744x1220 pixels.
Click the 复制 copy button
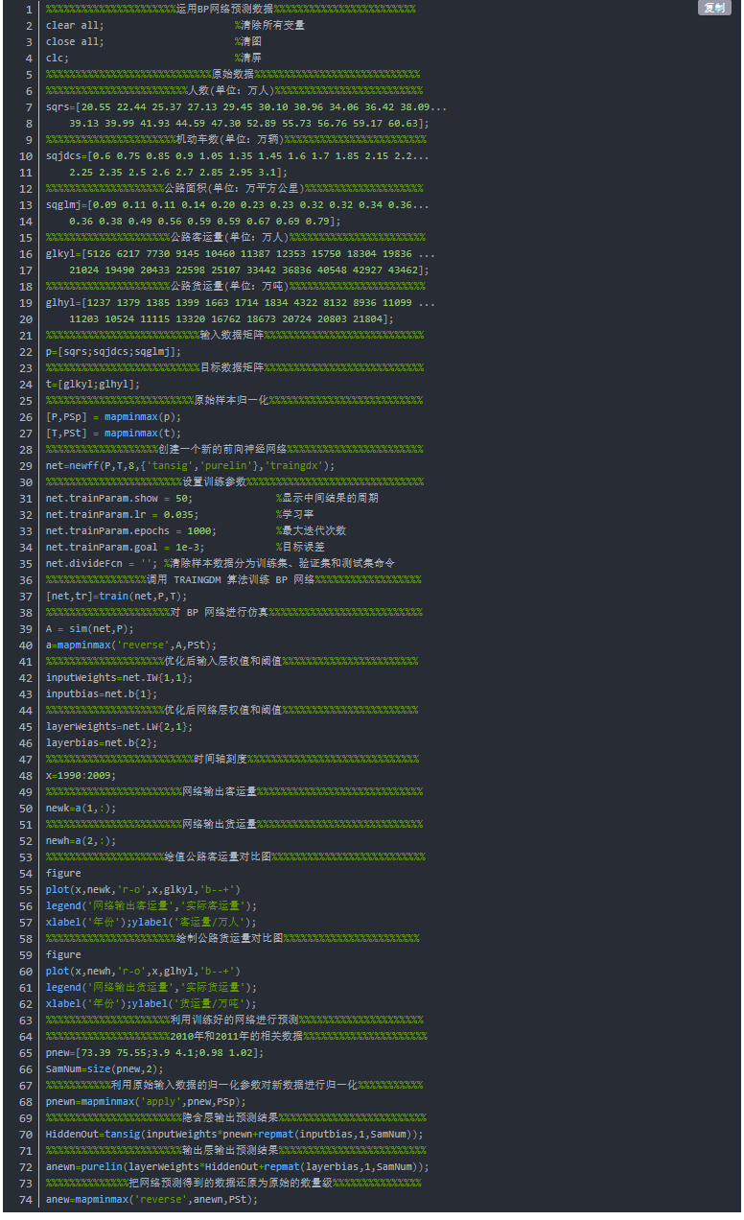tap(715, 8)
